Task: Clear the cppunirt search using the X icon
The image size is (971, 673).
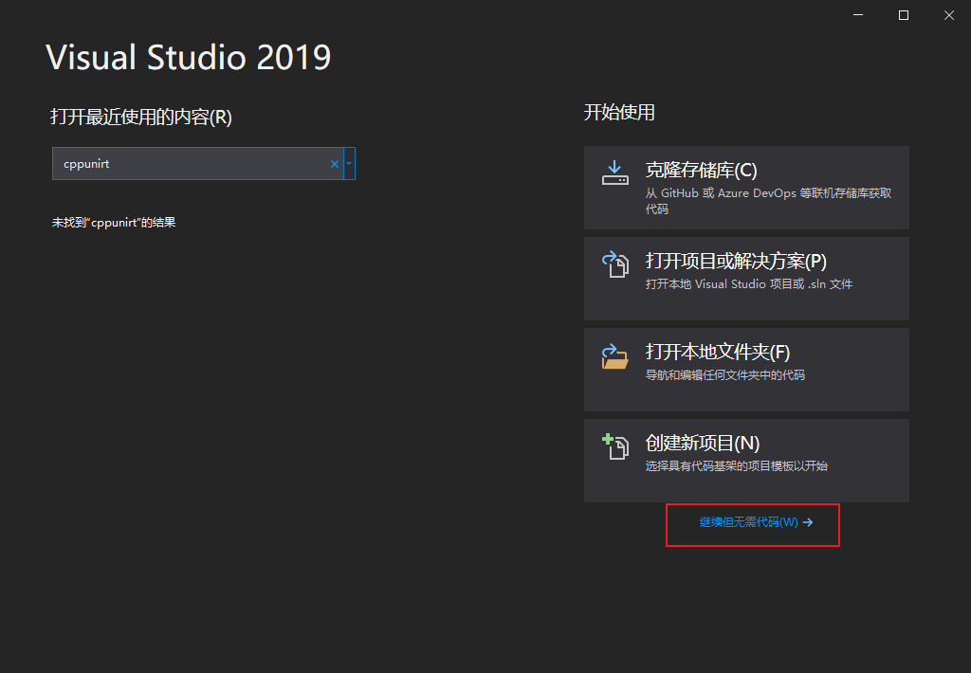Action: pos(334,163)
